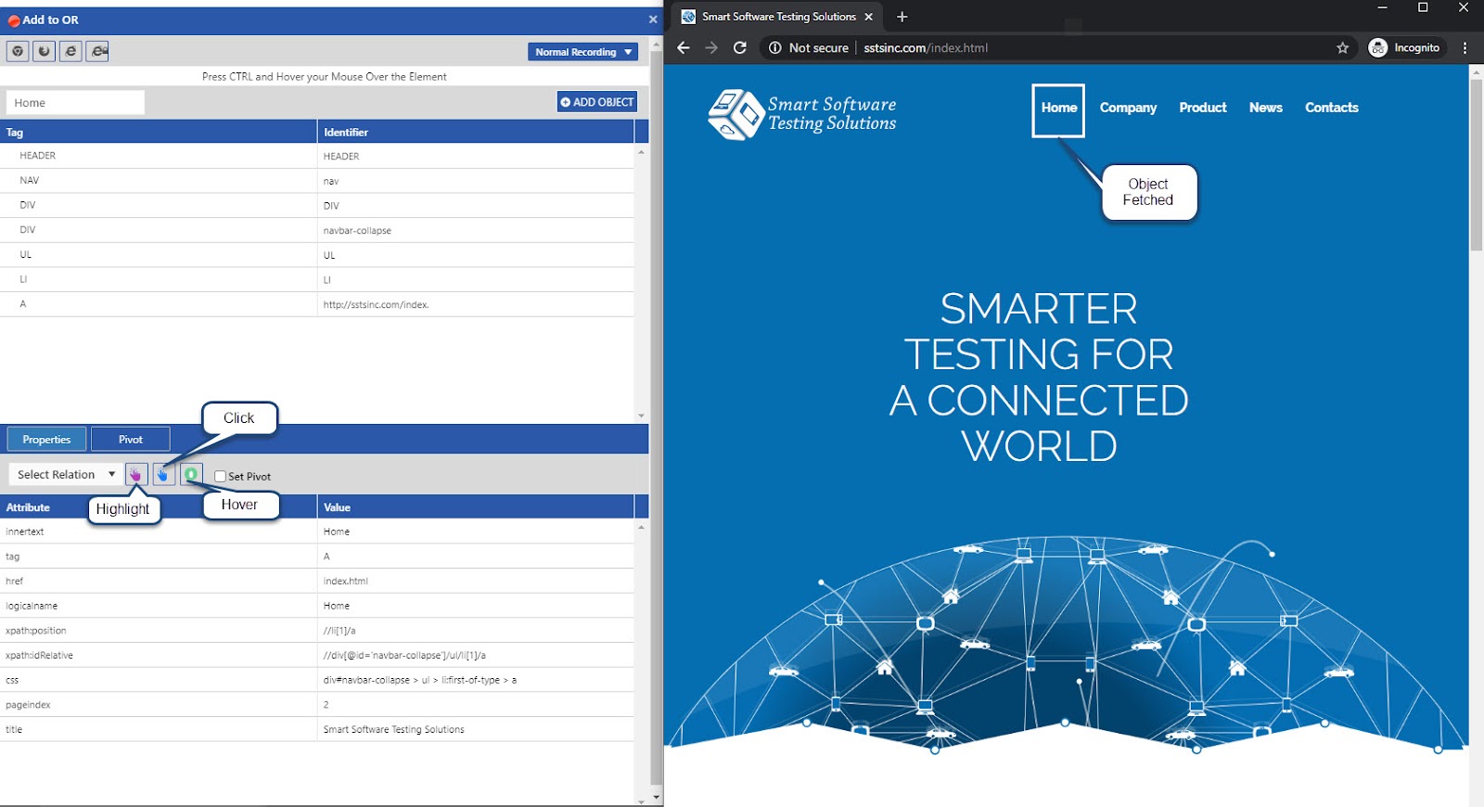Click the xpath:idRelative value cell

pos(476,655)
